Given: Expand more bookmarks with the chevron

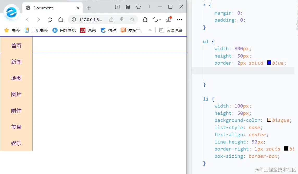Looking at the screenshot, I should (x=151, y=30).
